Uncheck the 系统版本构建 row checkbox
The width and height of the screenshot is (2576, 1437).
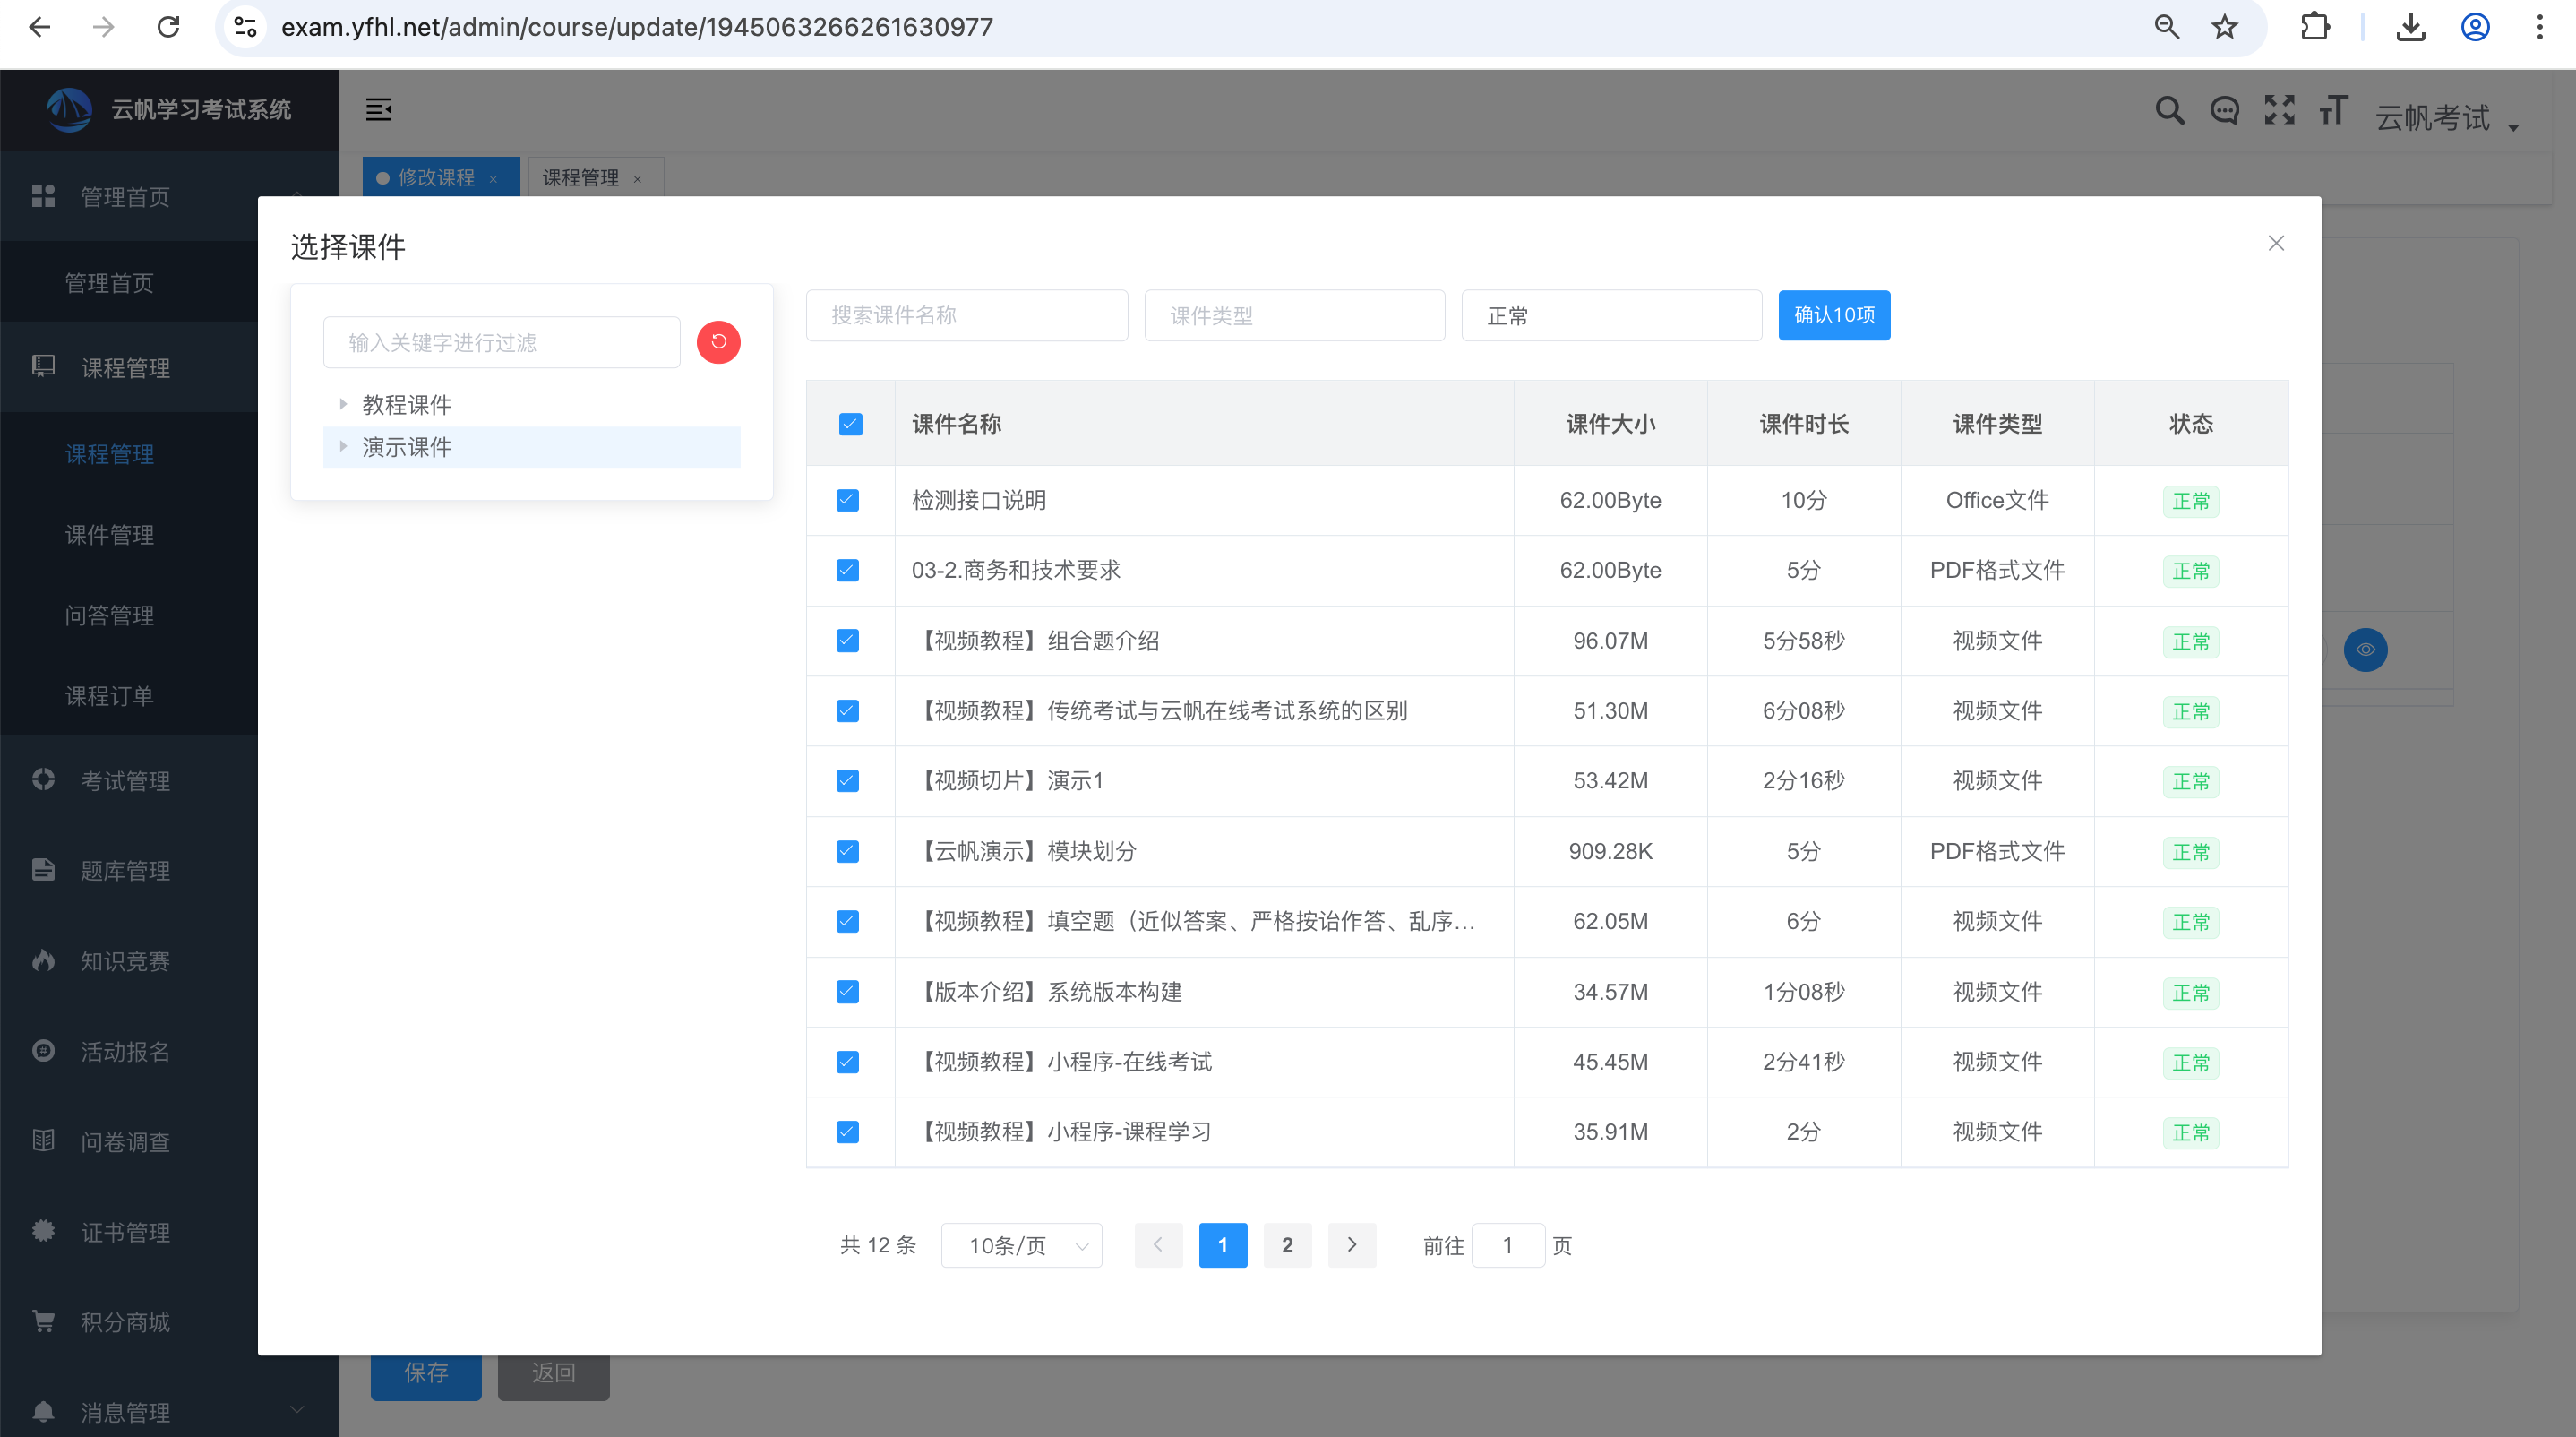pyautogui.click(x=847, y=991)
